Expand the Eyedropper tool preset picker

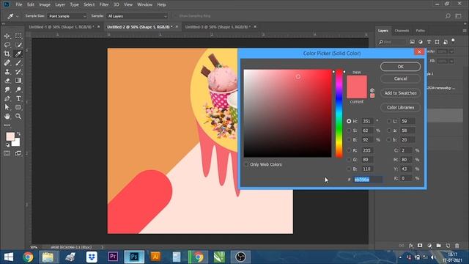17,16
